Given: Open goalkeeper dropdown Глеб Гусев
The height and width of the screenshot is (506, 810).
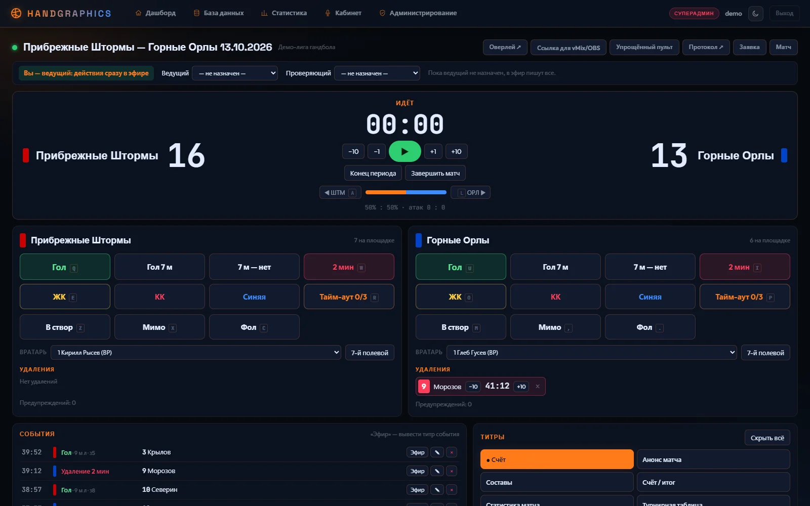Looking at the screenshot, I should pyautogui.click(x=592, y=353).
